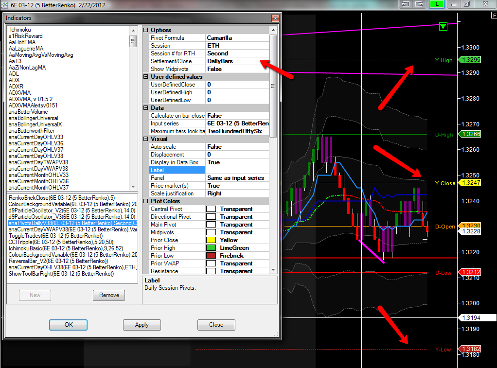Click the Apply button
The image size is (497, 368).
(142, 325)
